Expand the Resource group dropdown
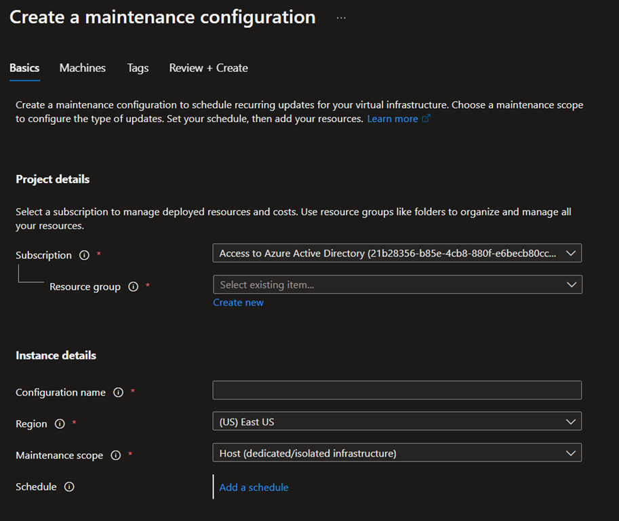Viewport: 619px width, 521px height. pos(397,285)
